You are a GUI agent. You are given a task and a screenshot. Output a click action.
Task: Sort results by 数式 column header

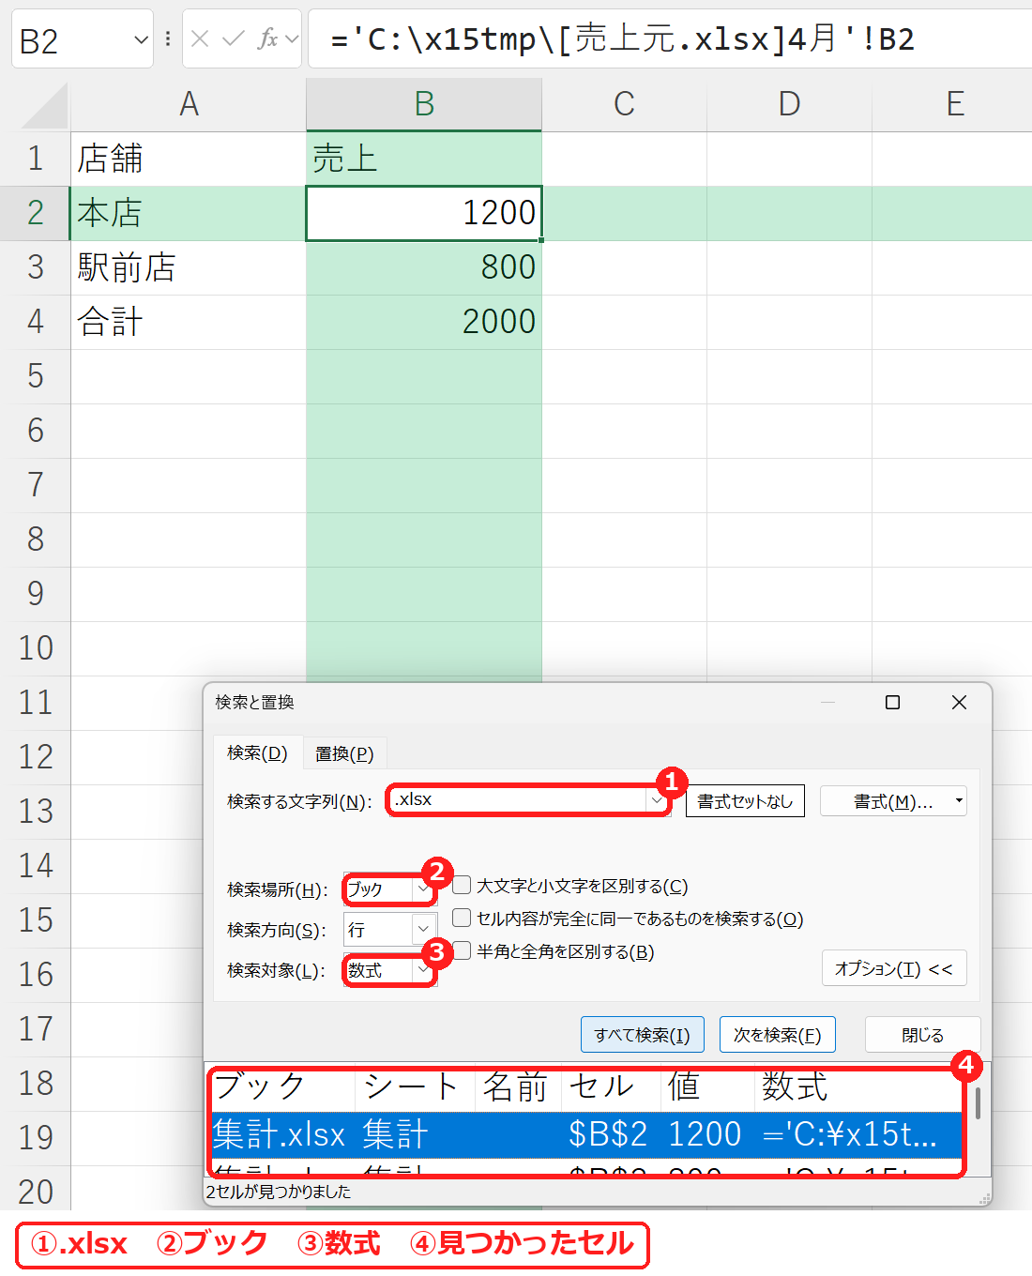coord(858,1087)
